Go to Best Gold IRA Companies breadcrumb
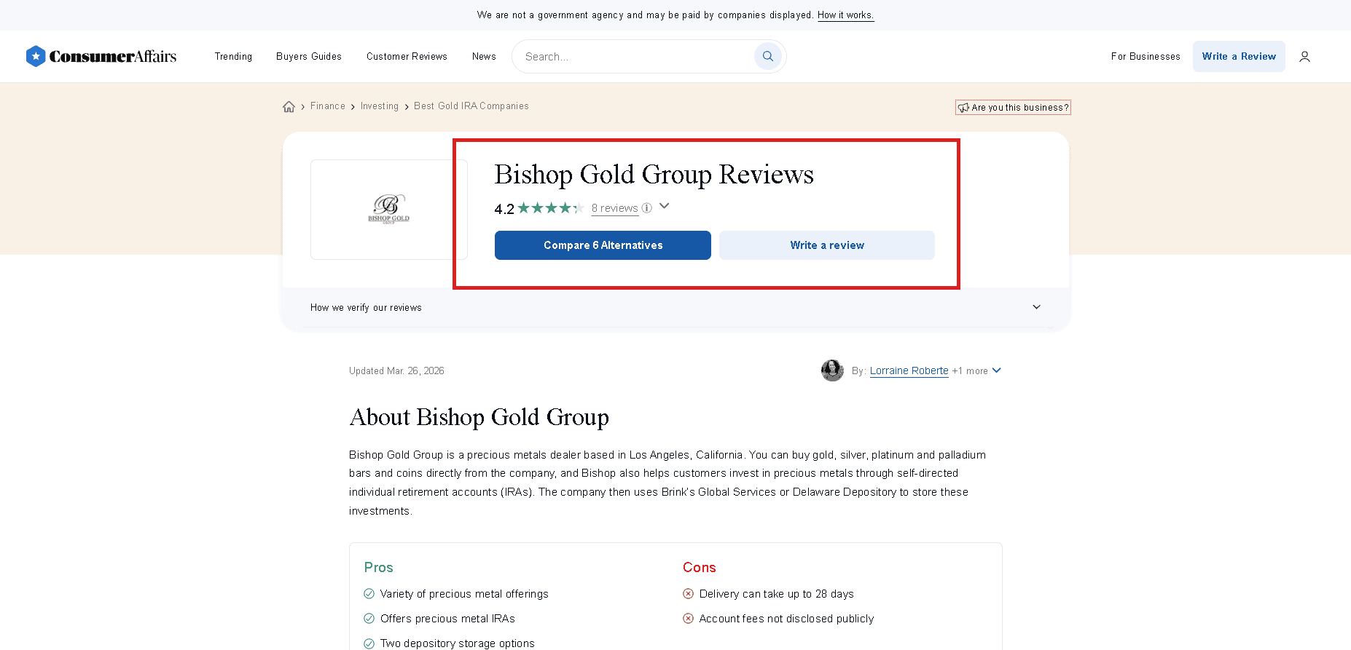This screenshot has height=650, width=1351. [x=471, y=106]
